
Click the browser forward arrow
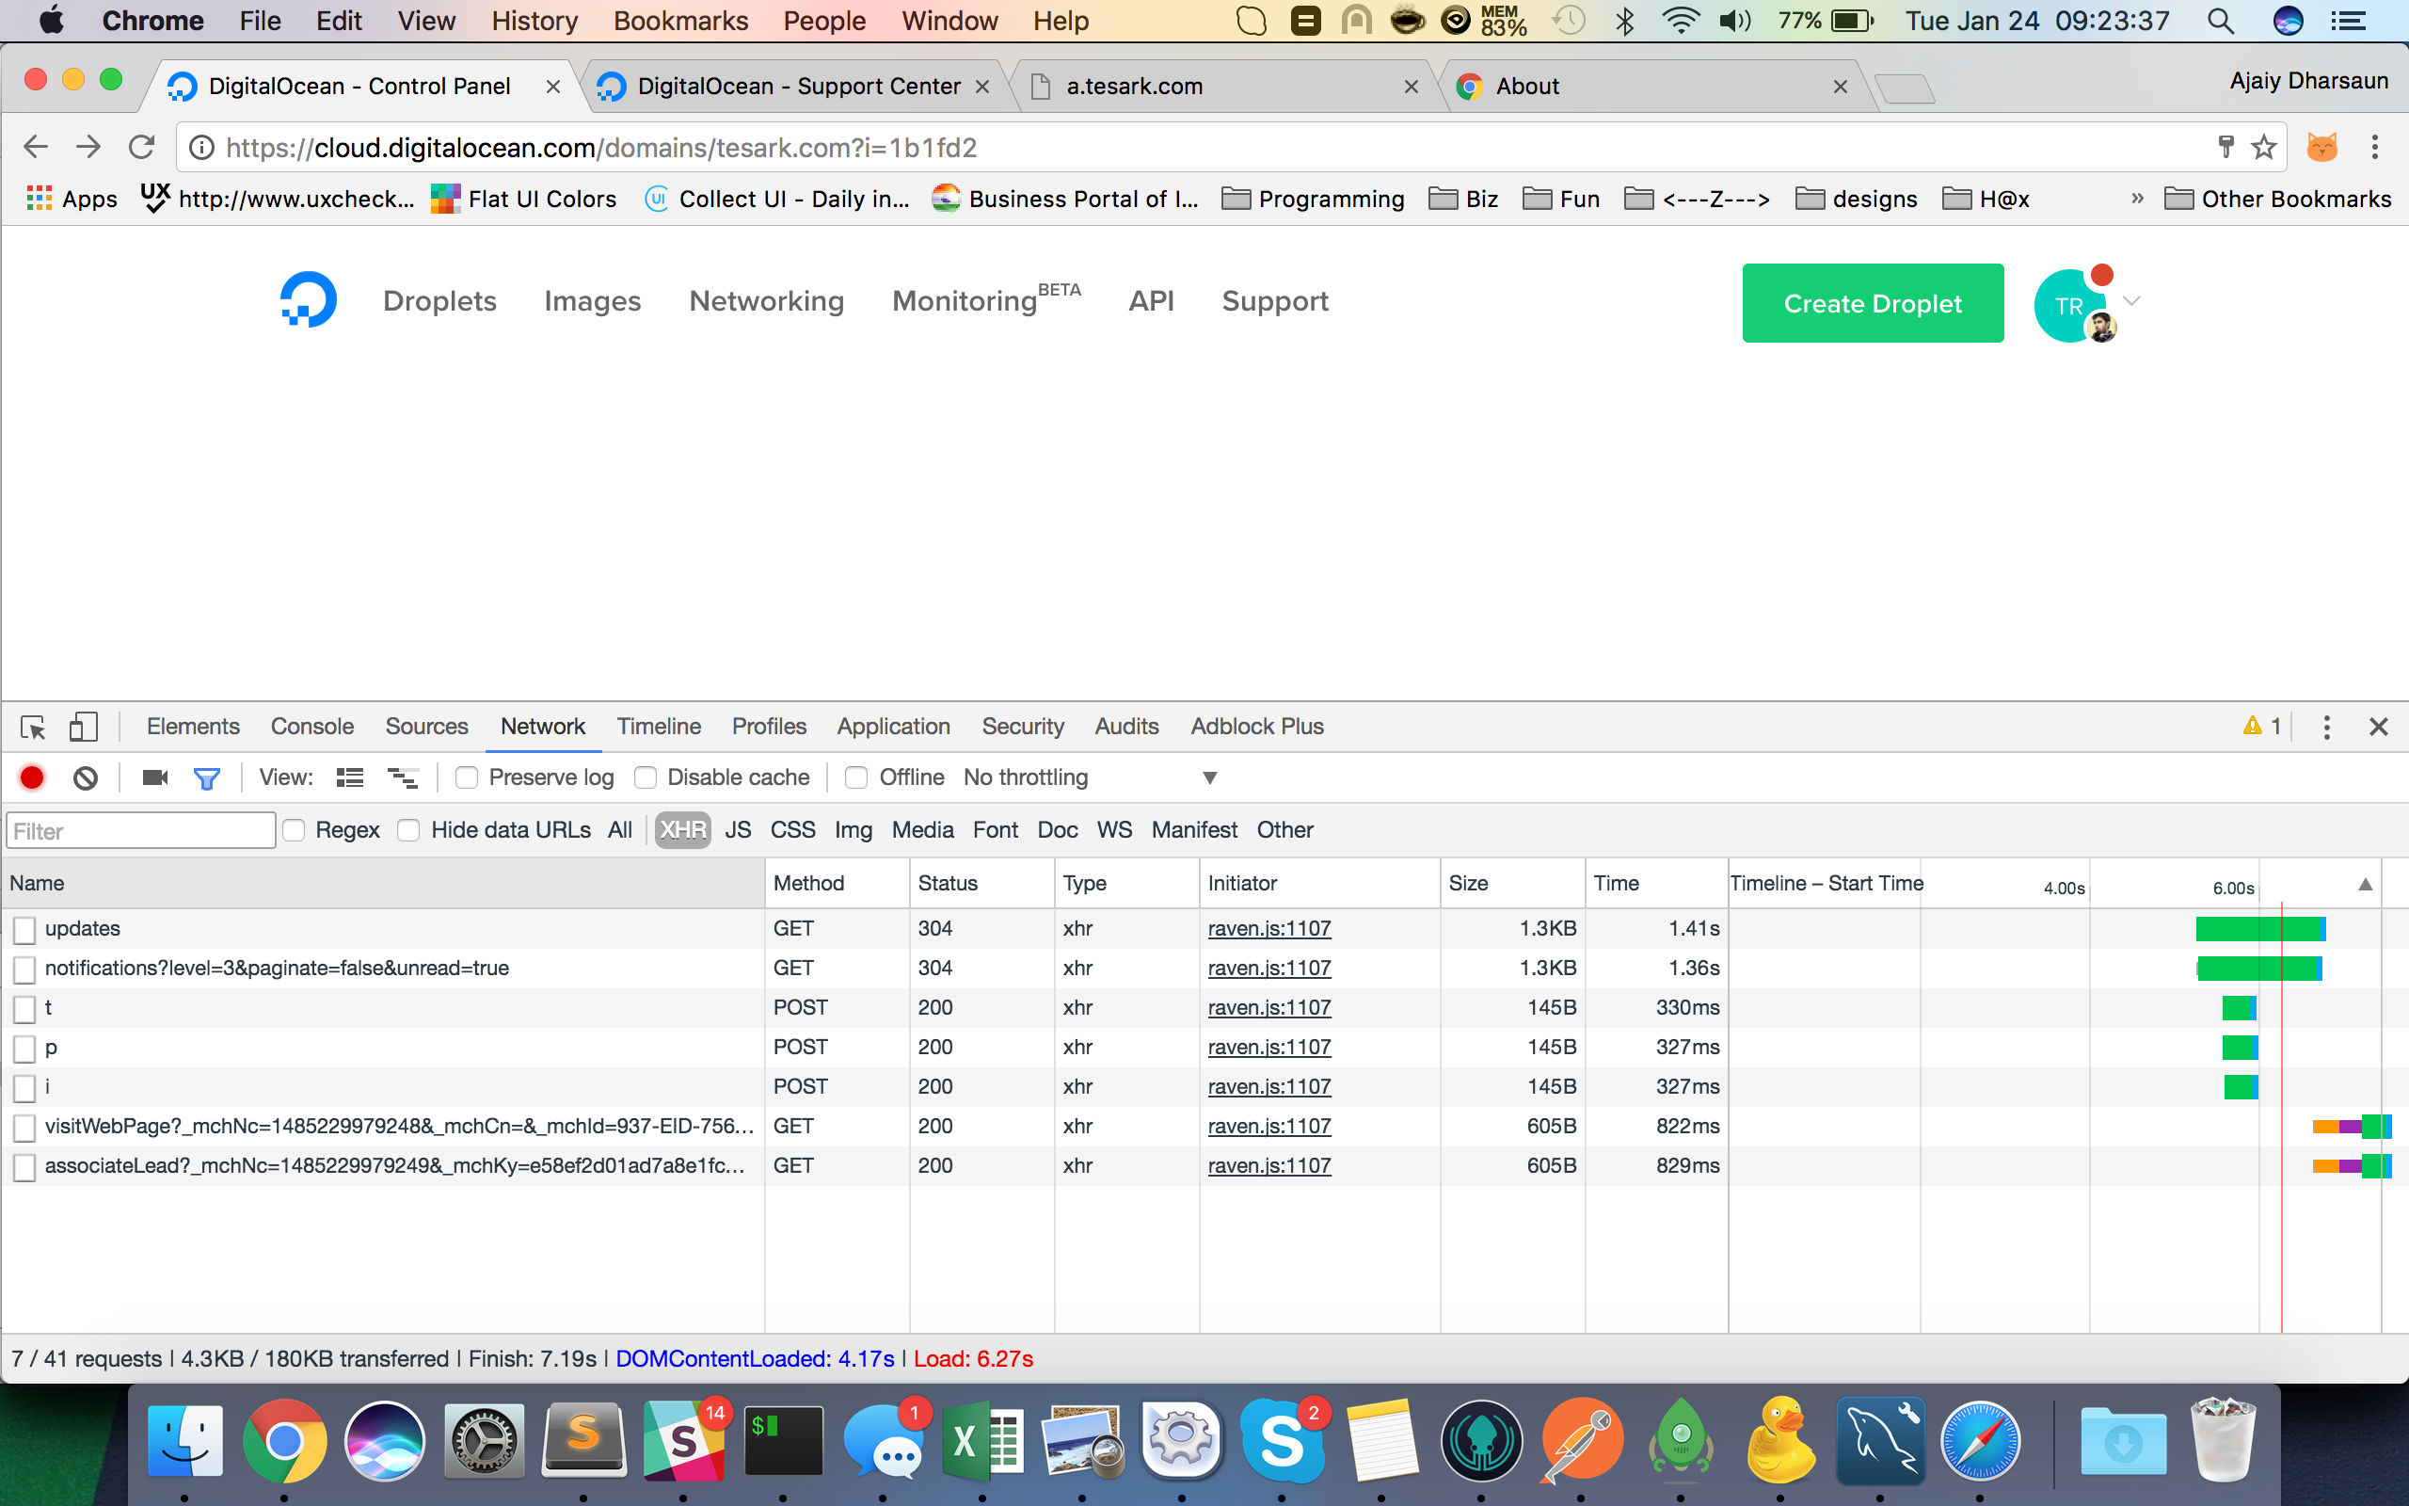pos(88,148)
